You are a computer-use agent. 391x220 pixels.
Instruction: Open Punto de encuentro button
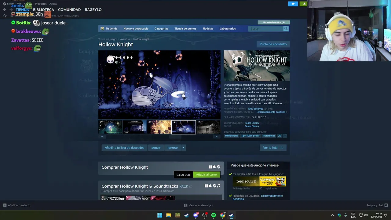pos(273,44)
